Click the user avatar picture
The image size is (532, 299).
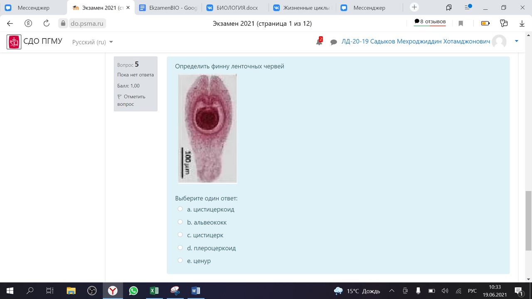pyautogui.click(x=499, y=42)
